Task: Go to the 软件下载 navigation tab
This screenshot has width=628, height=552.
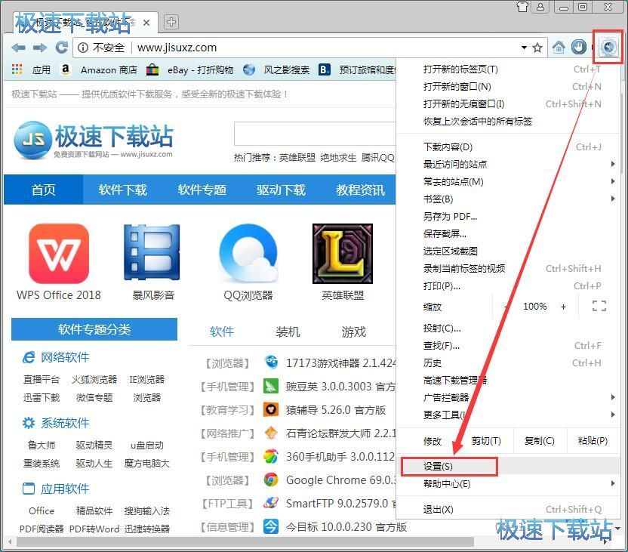Action: click(x=123, y=190)
